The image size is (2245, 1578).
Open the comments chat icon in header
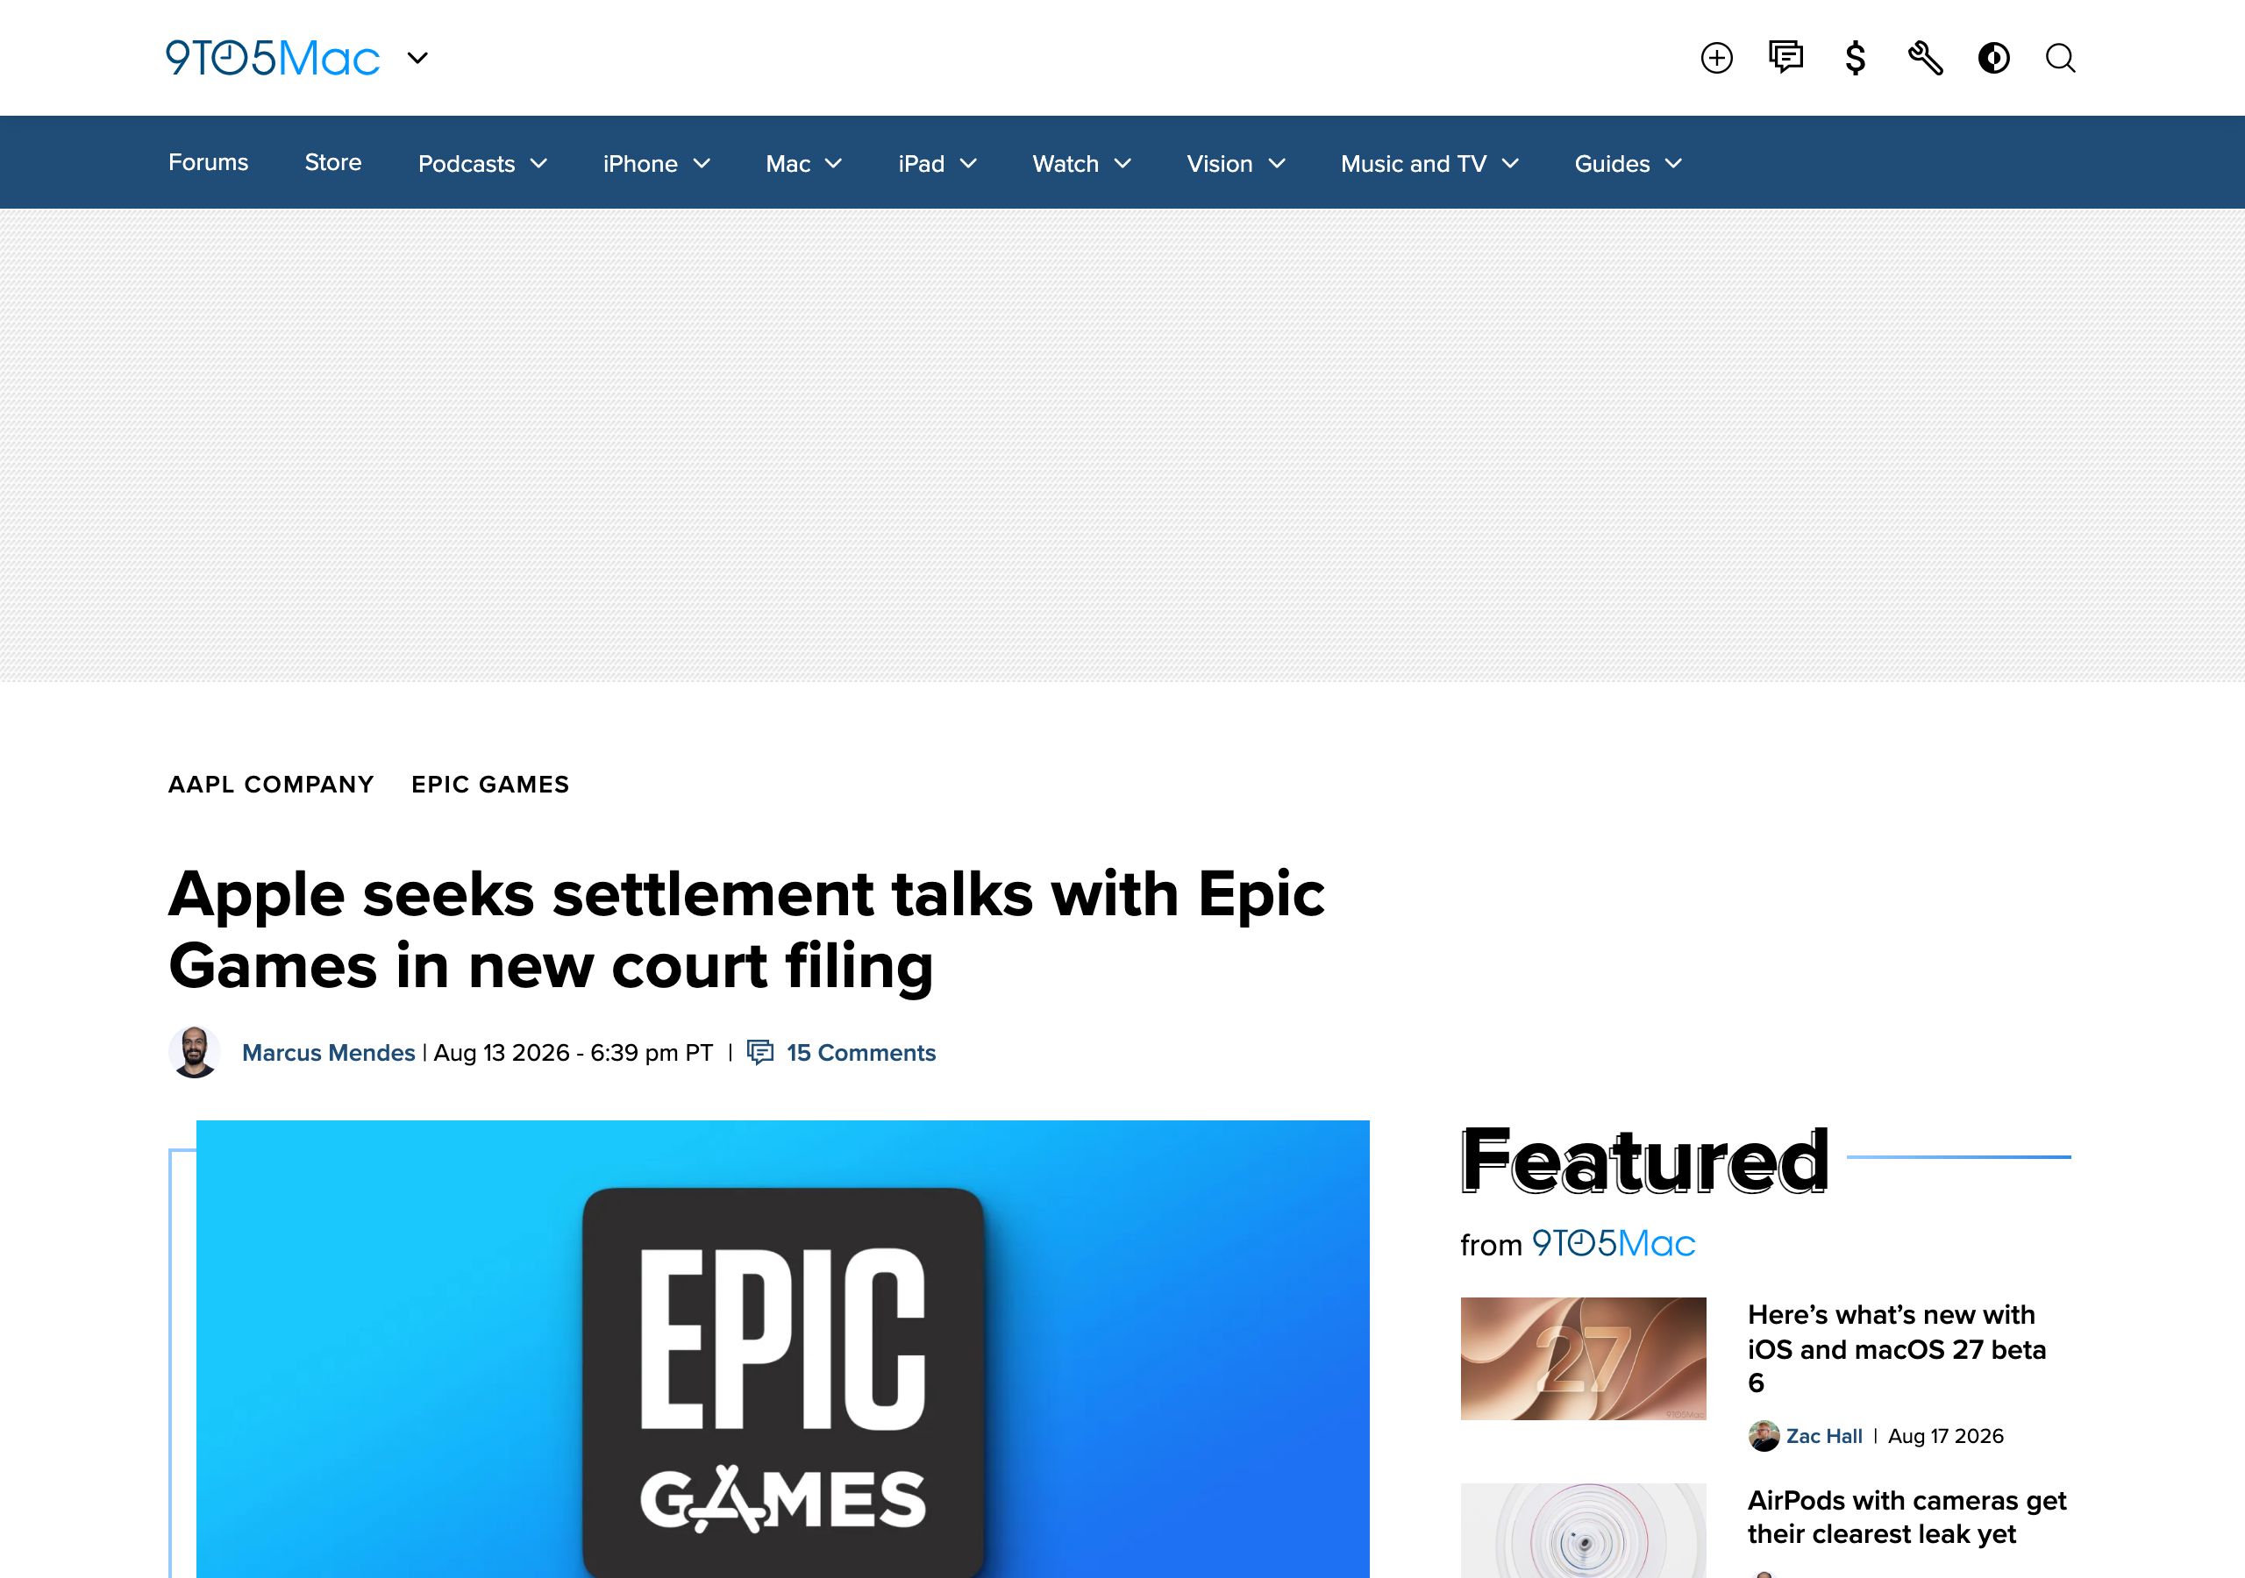(x=1785, y=58)
